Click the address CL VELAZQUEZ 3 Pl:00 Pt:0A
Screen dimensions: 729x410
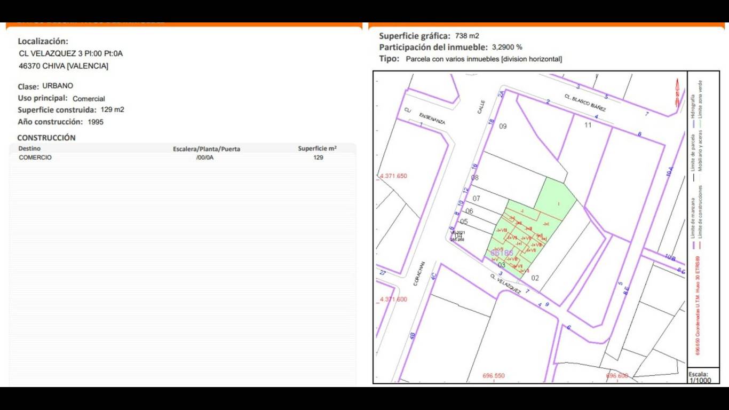[70, 53]
